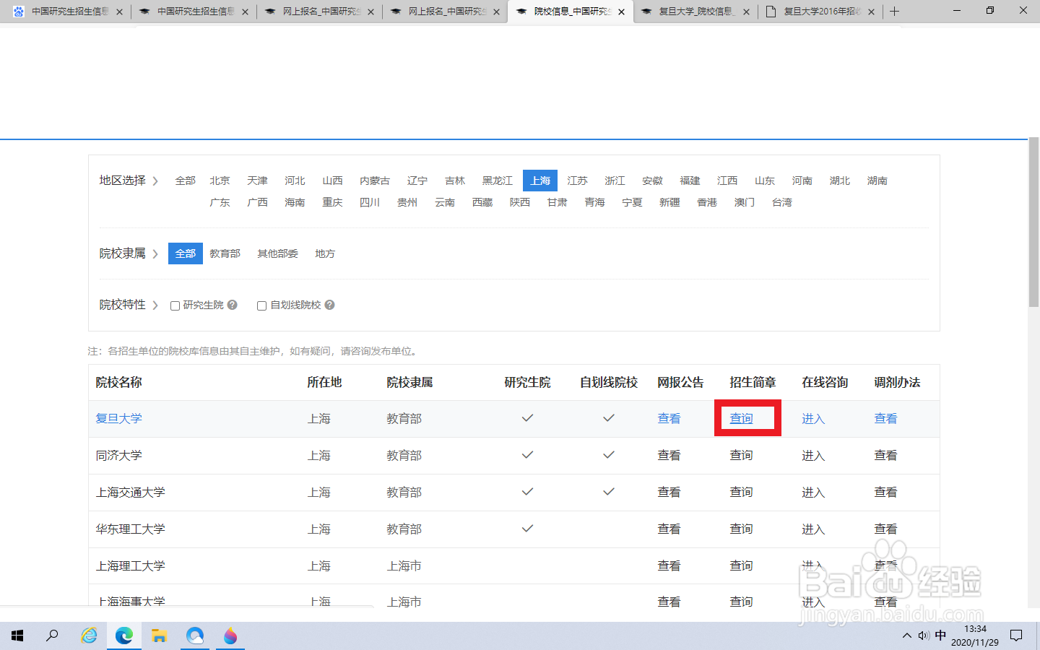Viewport: 1040px width, 650px height.
Task: Select the active 院校信息_中国研究生 tab
Action: click(x=571, y=12)
